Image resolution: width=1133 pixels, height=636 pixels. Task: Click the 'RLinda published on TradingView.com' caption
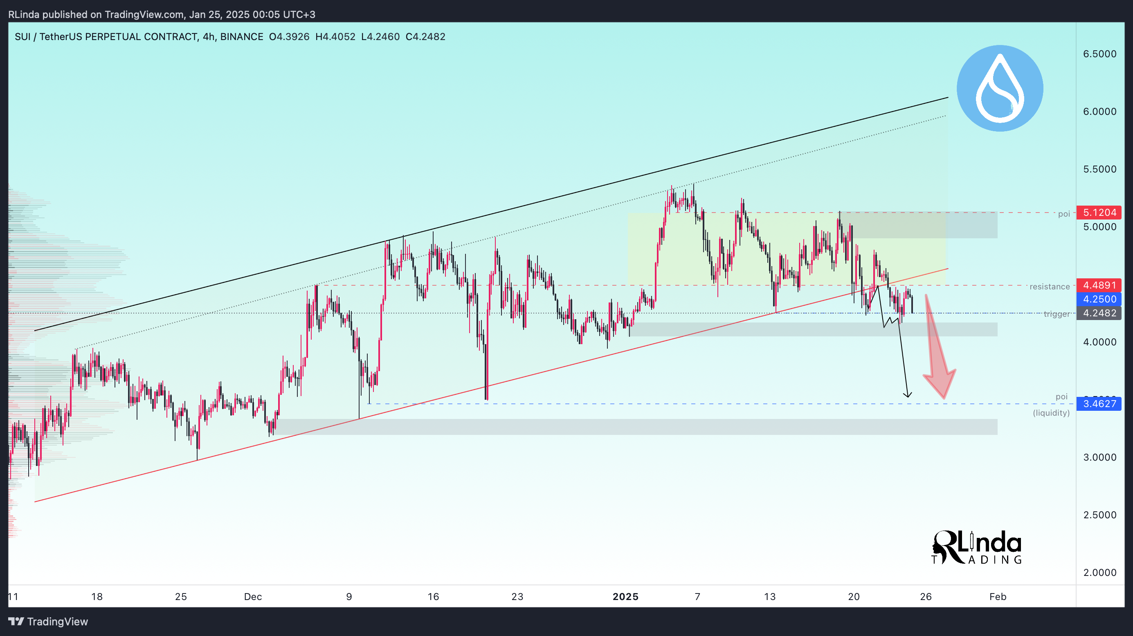coord(96,14)
